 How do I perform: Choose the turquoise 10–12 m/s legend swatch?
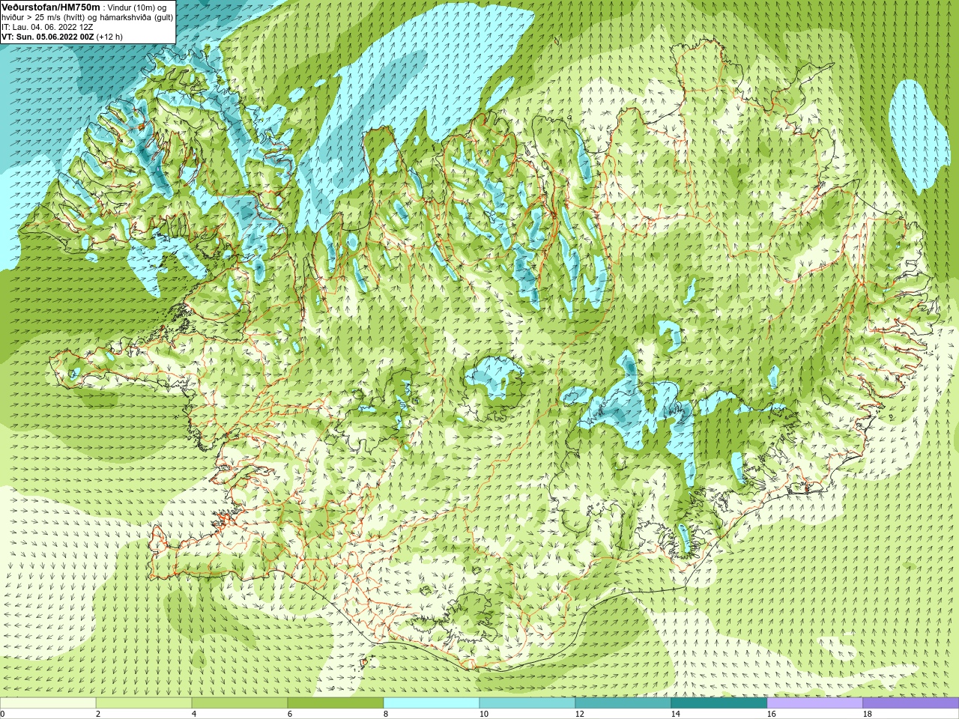[527, 703]
